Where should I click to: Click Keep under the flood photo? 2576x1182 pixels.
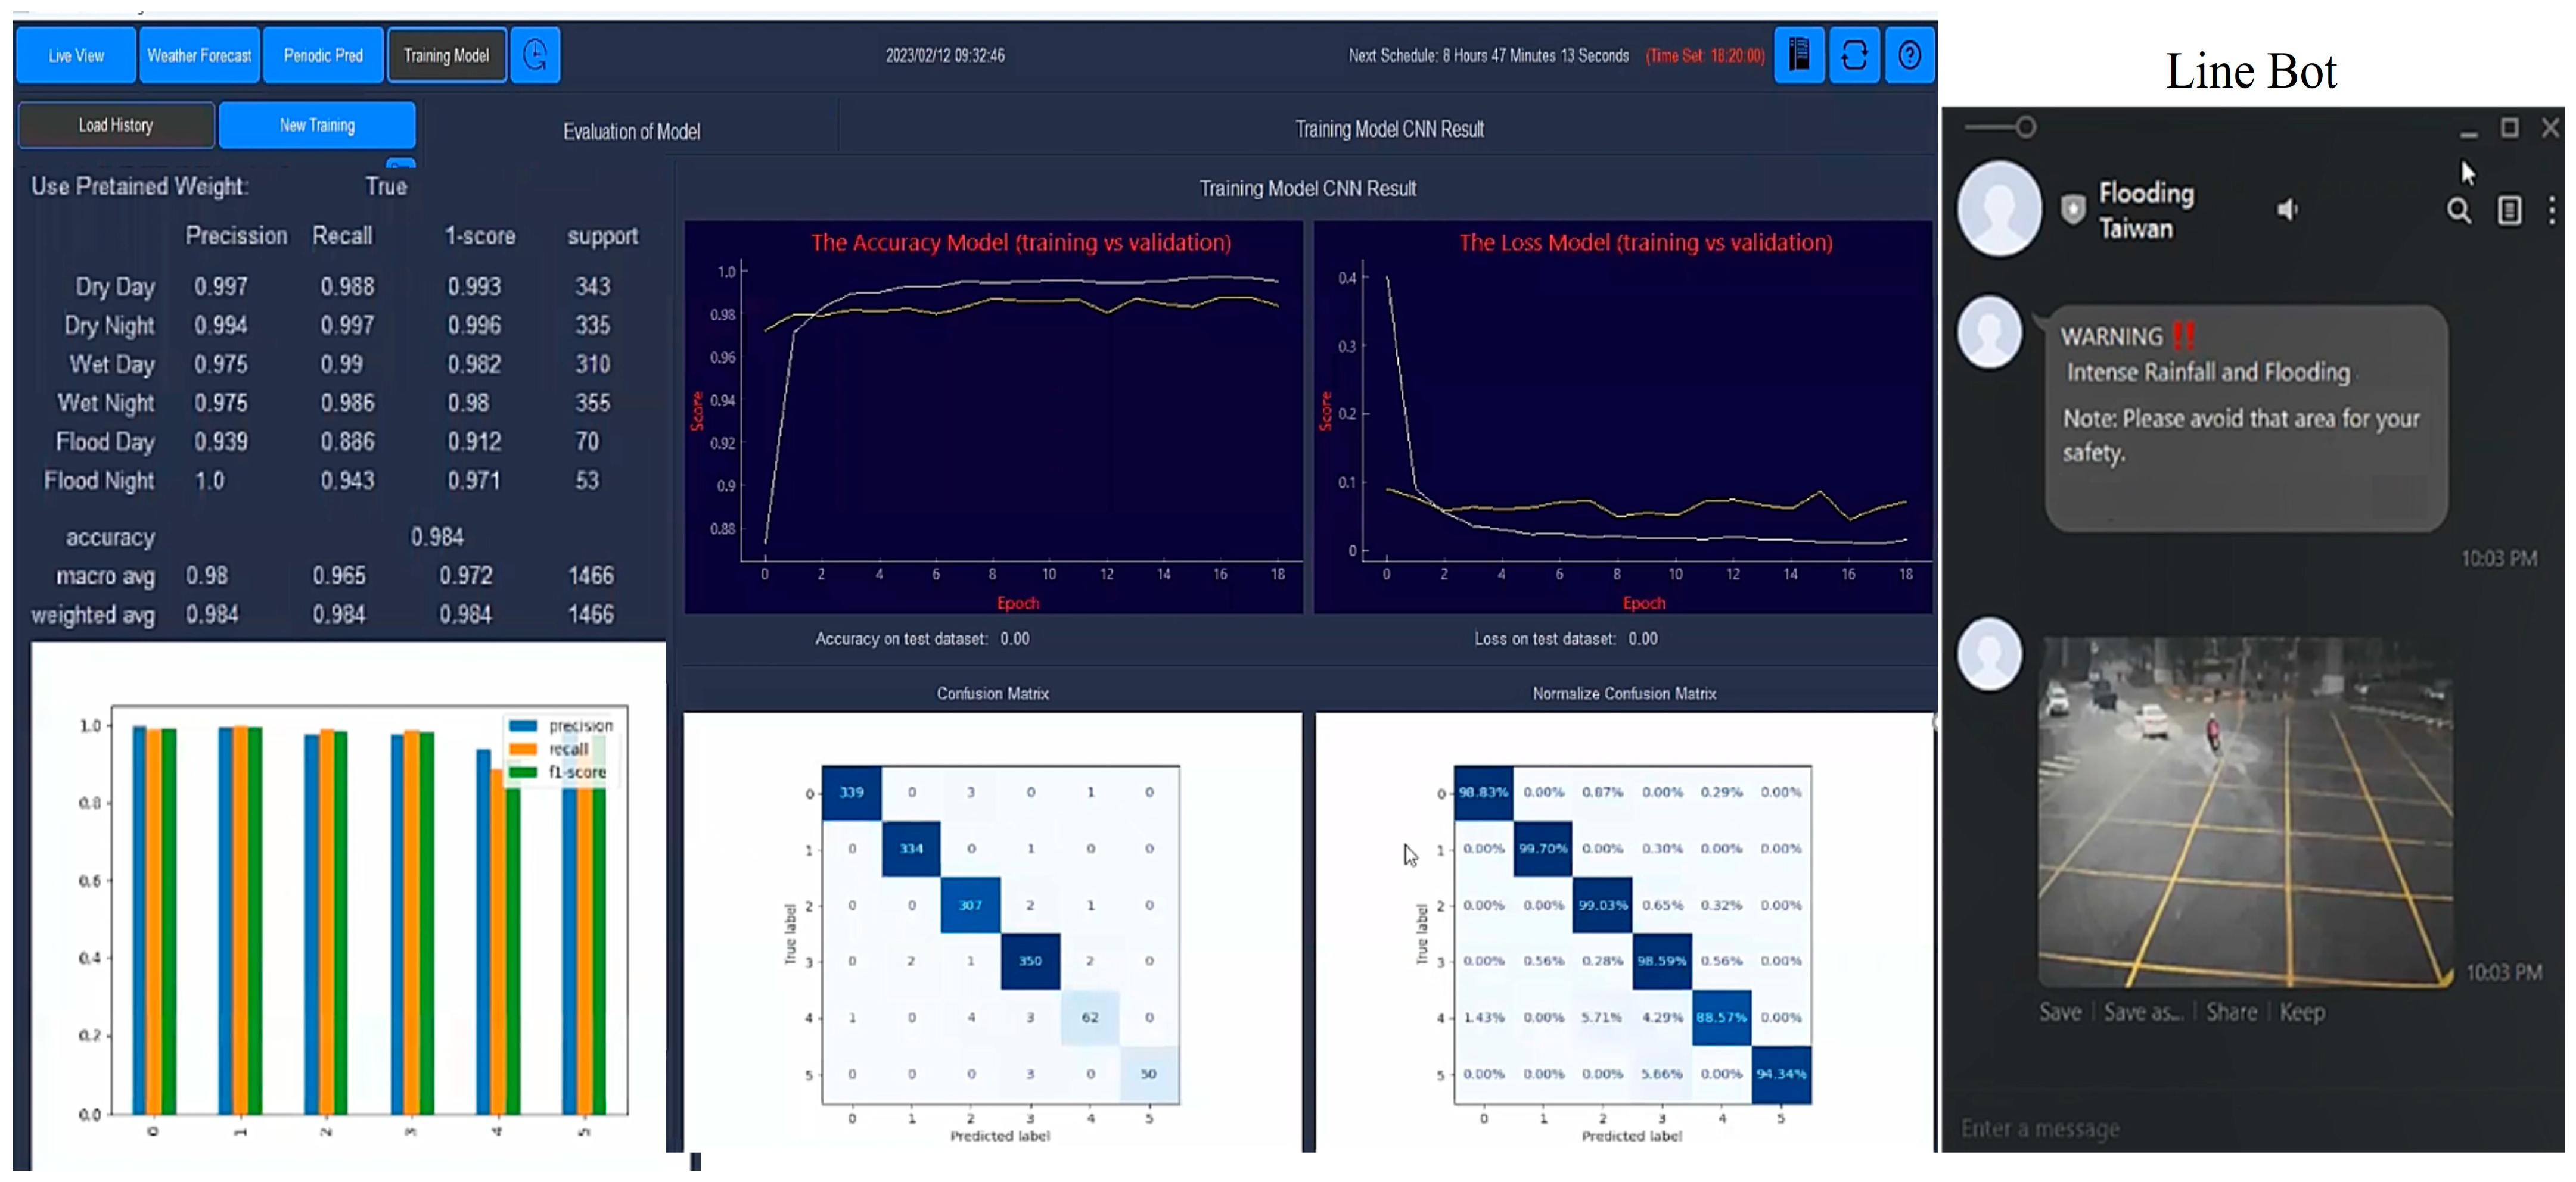(x=2302, y=1012)
